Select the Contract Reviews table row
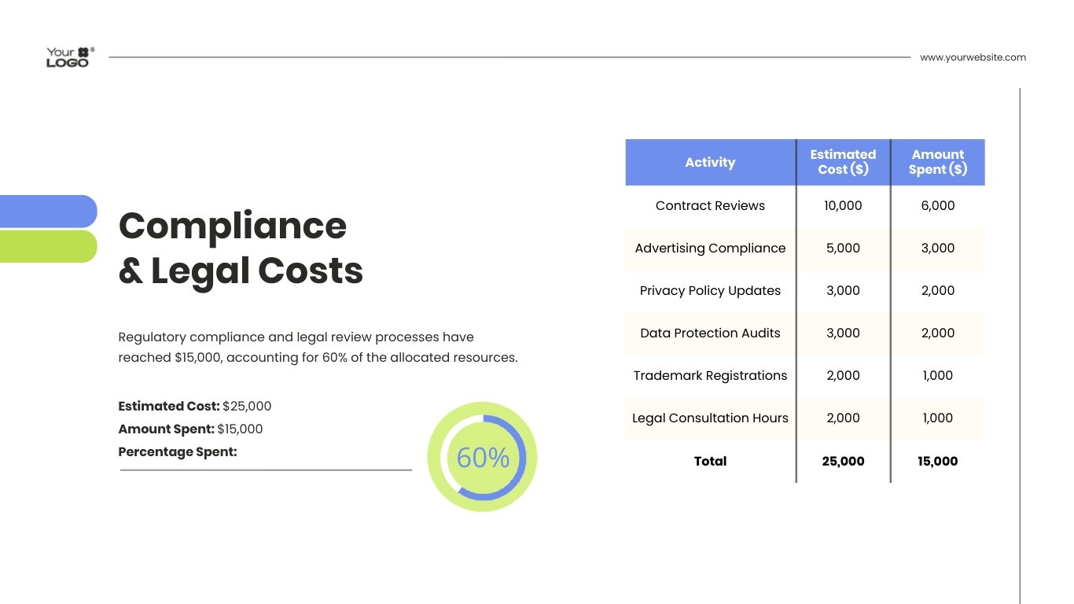1074x604 pixels. pyautogui.click(x=709, y=205)
